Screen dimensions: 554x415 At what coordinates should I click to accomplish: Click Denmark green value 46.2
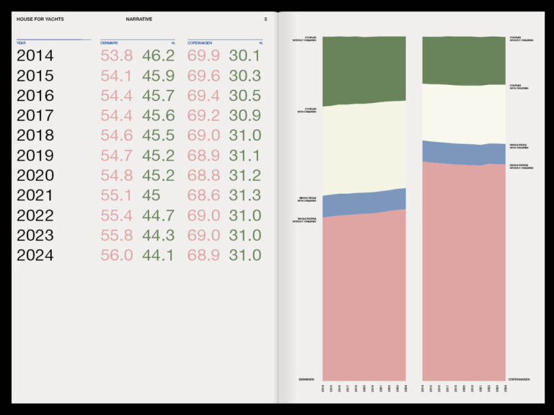158,55
